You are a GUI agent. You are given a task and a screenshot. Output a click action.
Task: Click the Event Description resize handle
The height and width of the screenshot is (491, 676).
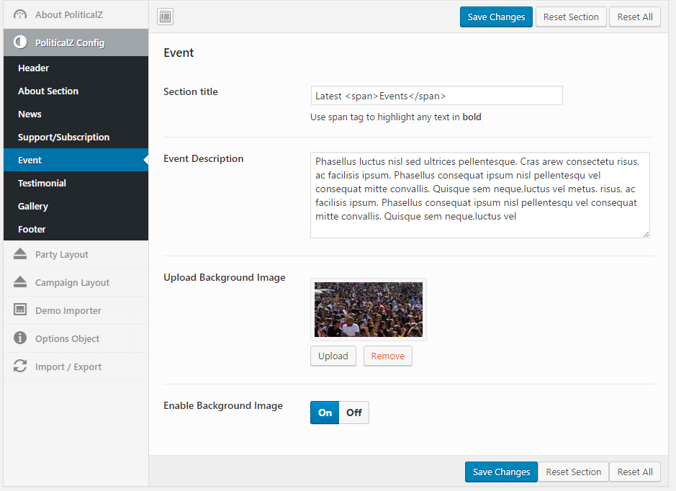[646, 234]
